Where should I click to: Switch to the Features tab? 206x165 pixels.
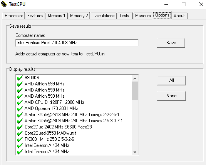[x=35, y=16]
